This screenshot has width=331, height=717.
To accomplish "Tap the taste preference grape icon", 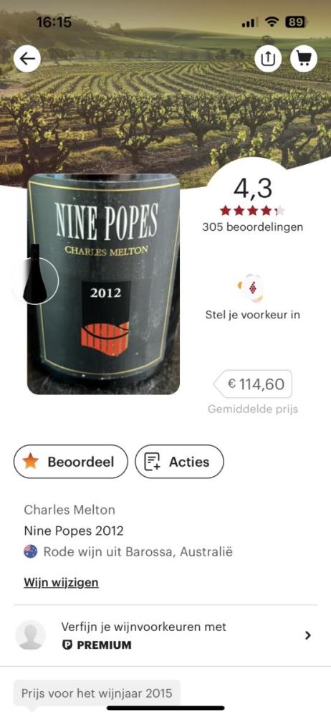I will click(x=251, y=288).
